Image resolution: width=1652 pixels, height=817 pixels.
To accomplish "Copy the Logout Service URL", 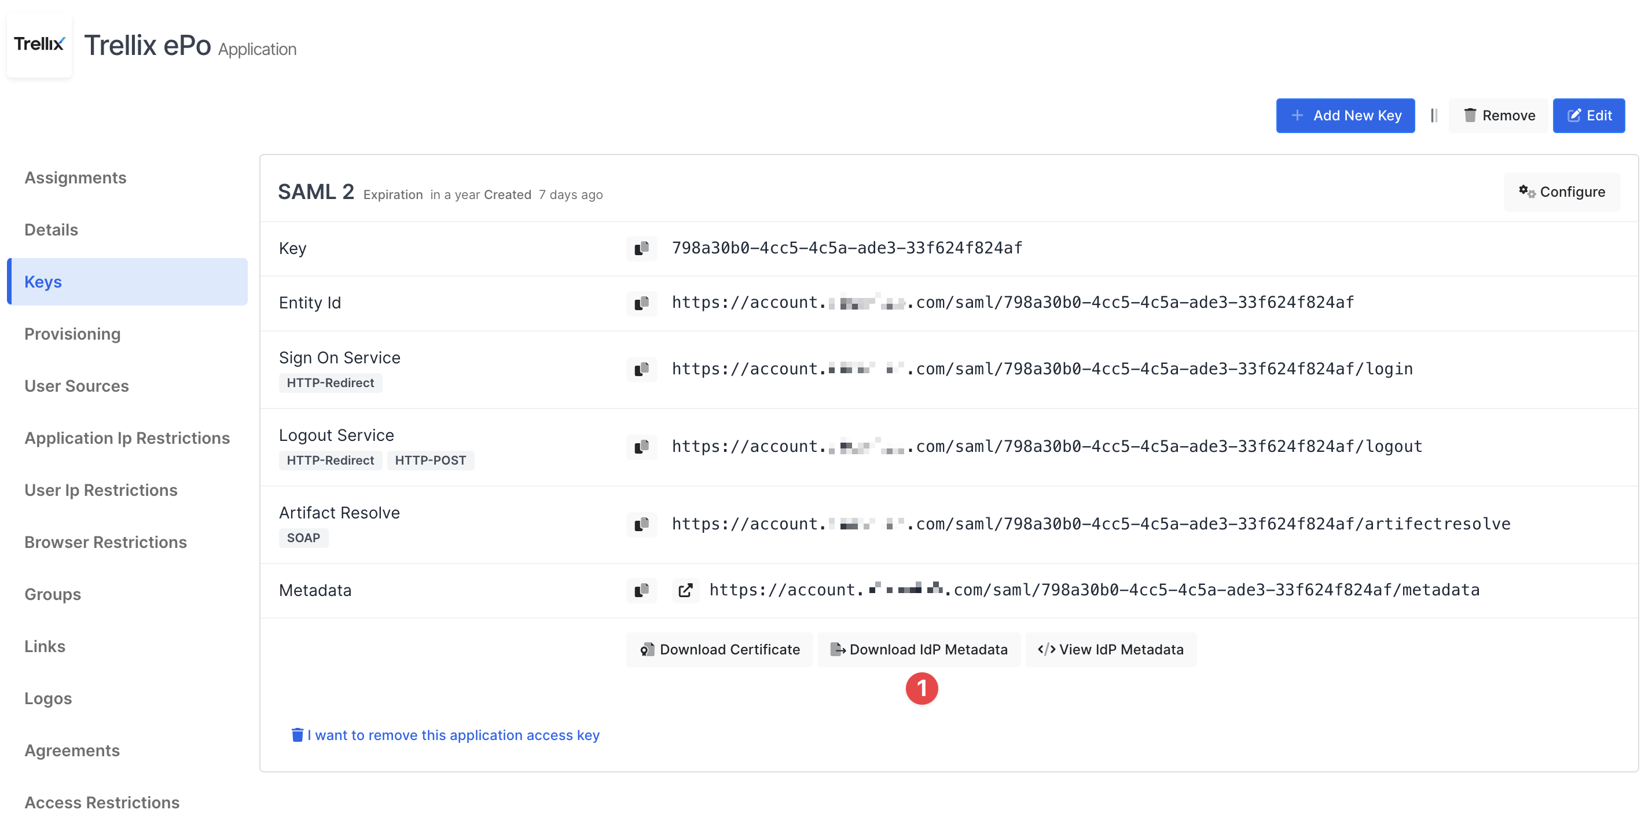I will click(x=641, y=446).
